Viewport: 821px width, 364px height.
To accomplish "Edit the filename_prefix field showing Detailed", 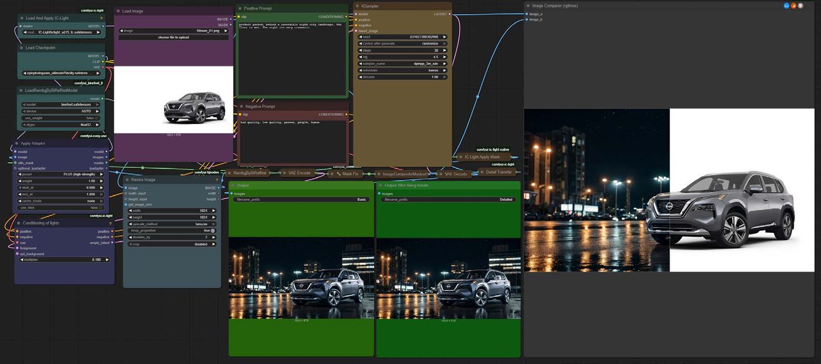I will click(448, 200).
